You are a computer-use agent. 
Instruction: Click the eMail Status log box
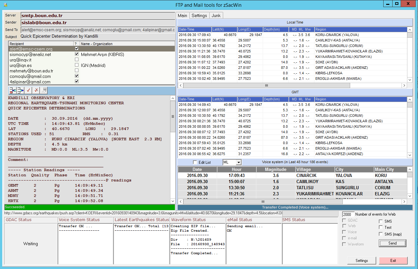coord(254,244)
